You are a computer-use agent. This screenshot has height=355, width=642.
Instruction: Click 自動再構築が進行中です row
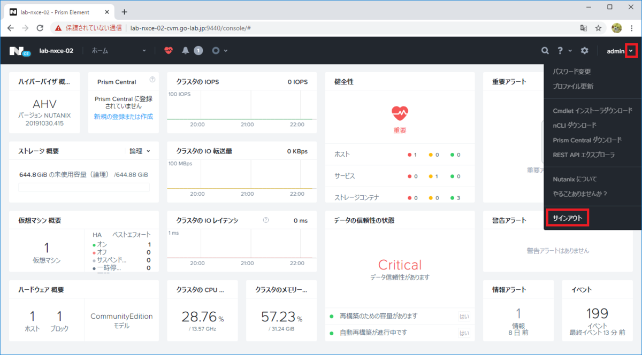pos(400,333)
